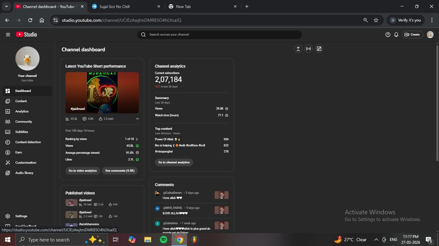Image resolution: width=439 pixels, height=246 pixels.
Task: Click the upload videos icon
Action: [298, 49]
